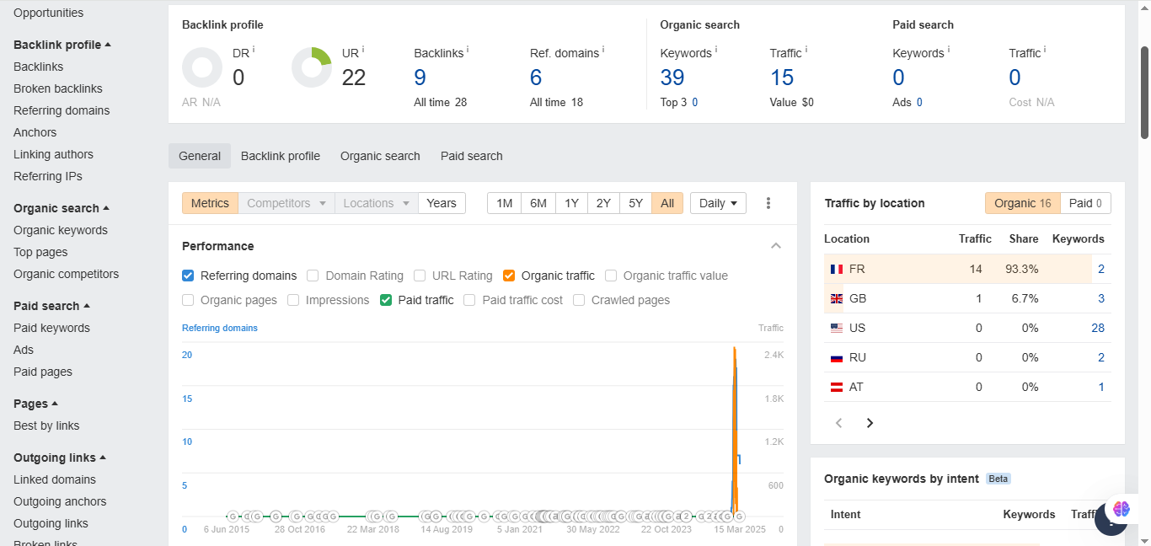
Task: Enable Organic pages checkbox
Action: coord(188,300)
